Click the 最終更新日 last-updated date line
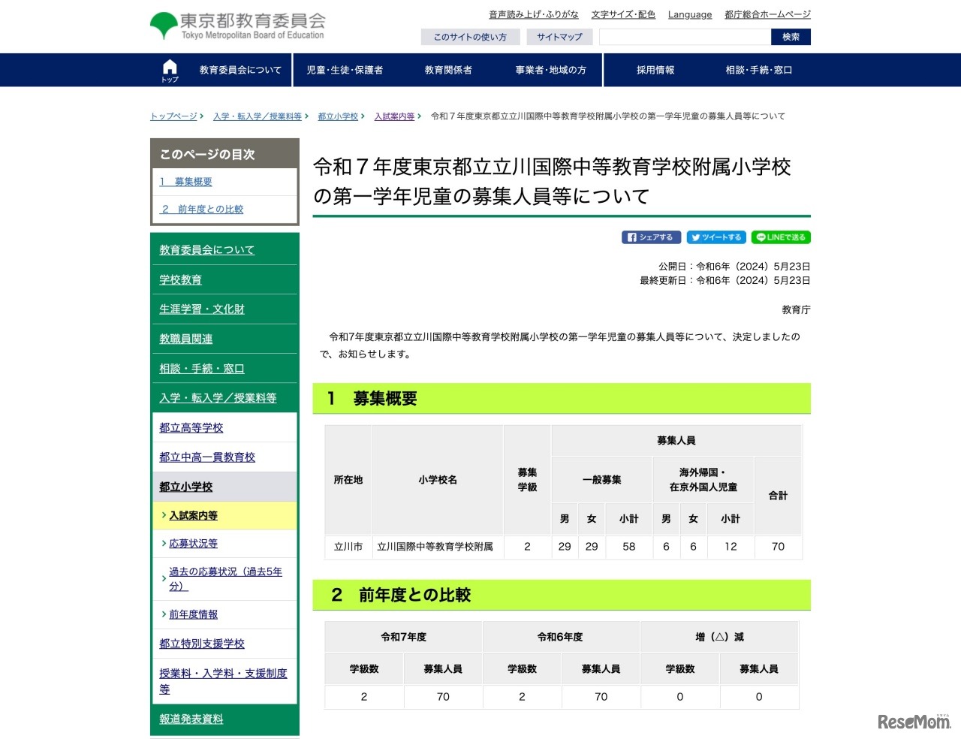 [725, 281]
